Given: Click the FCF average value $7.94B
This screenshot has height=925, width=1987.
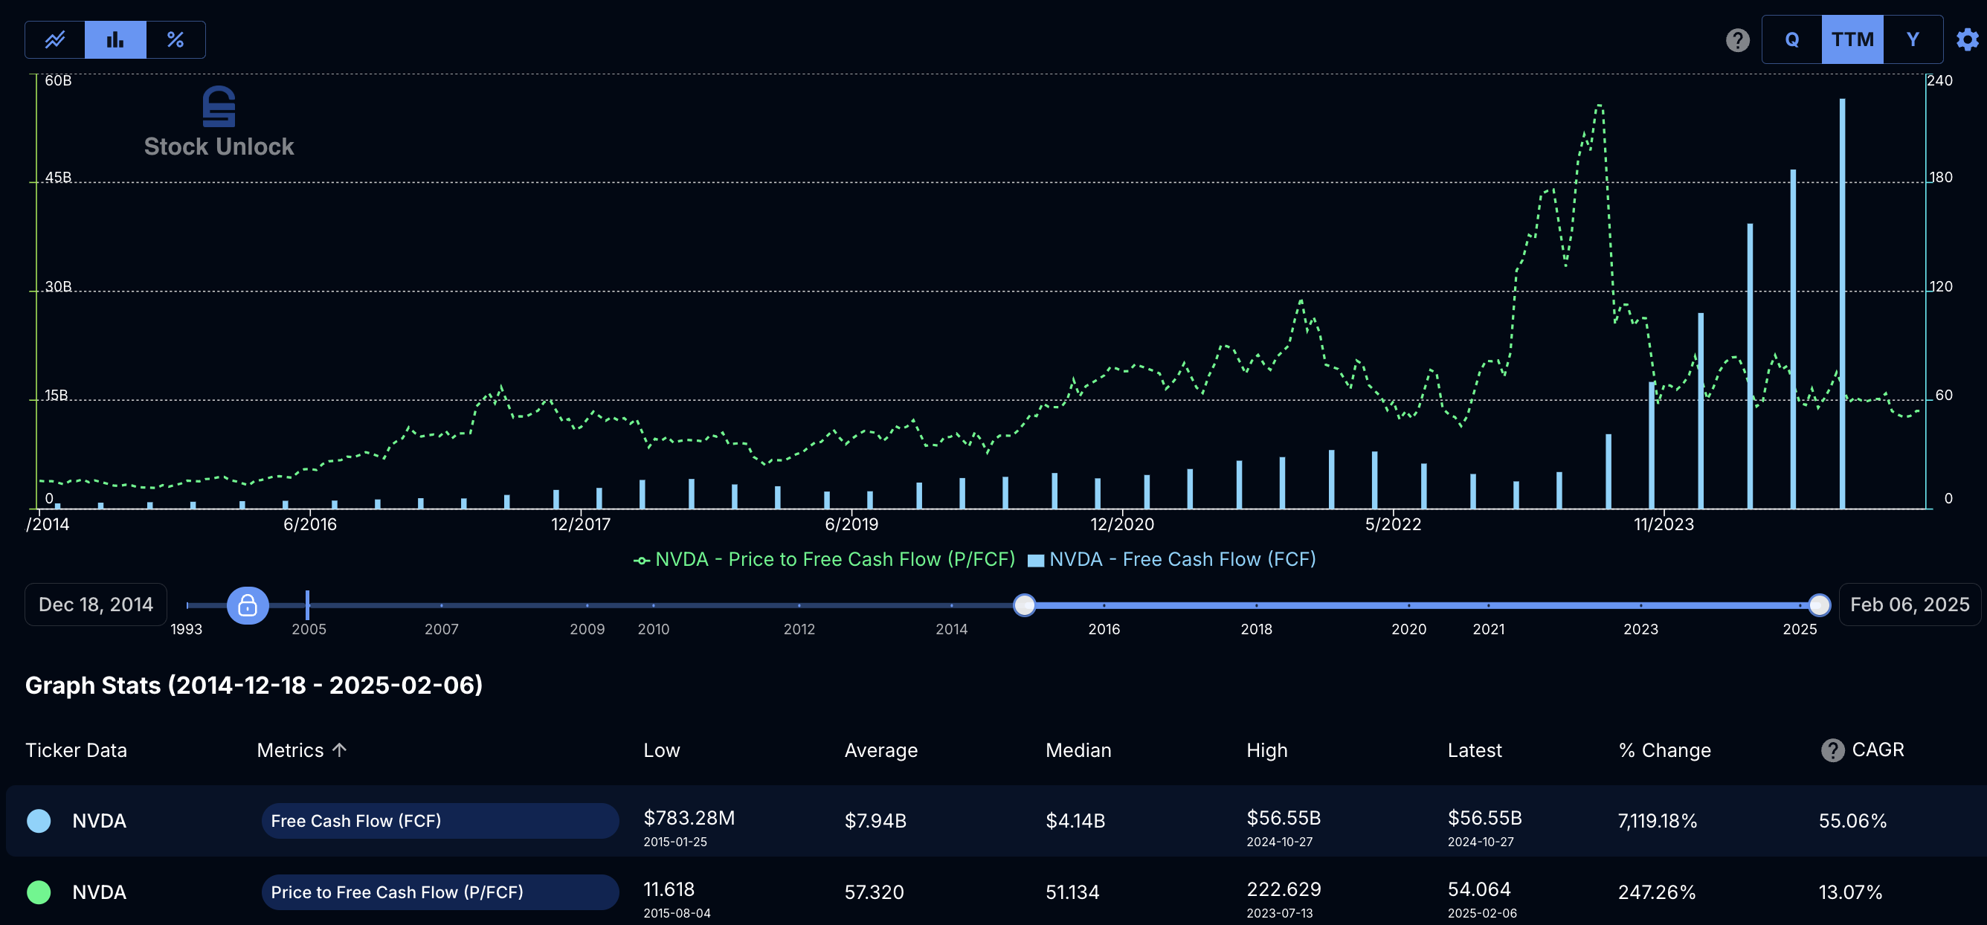Looking at the screenshot, I should click(875, 821).
